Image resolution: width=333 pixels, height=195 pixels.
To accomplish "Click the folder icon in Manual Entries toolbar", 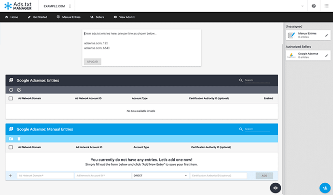I will click(x=11, y=139).
